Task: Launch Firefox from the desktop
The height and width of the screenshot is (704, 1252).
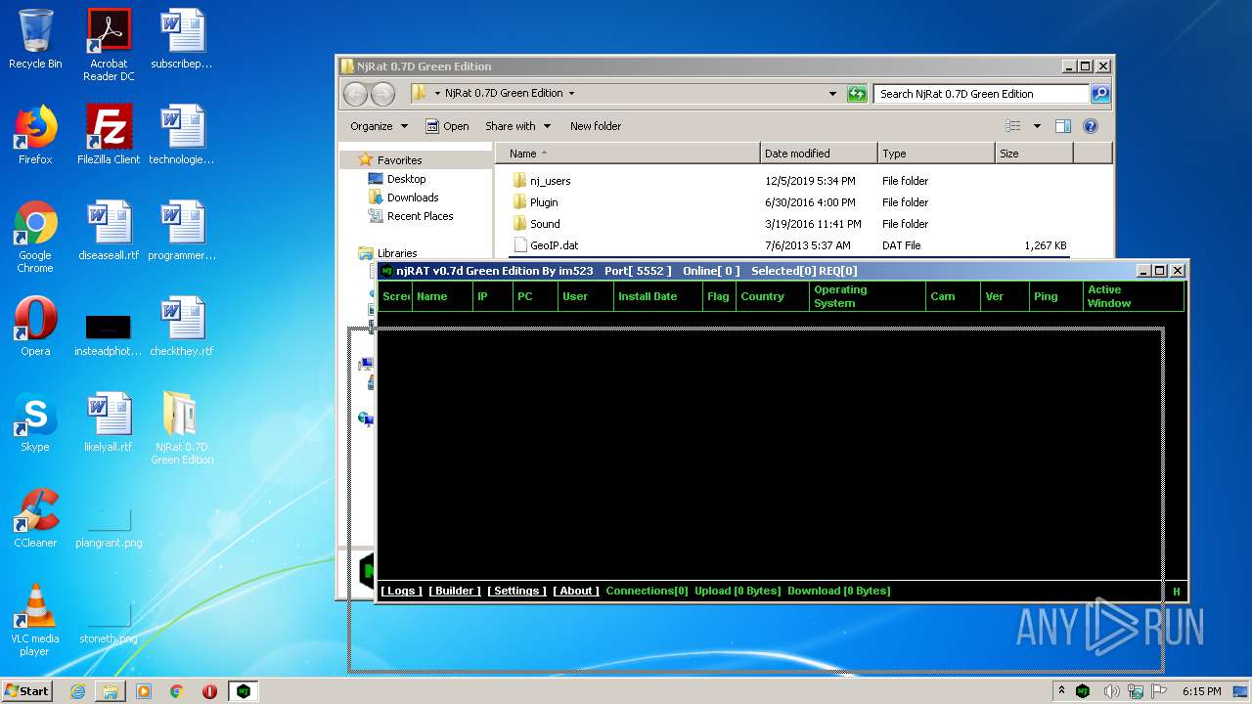Action: (x=35, y=135)
